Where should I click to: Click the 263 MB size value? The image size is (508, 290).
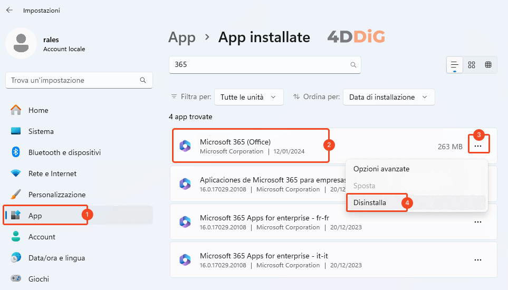pos(450,147)
